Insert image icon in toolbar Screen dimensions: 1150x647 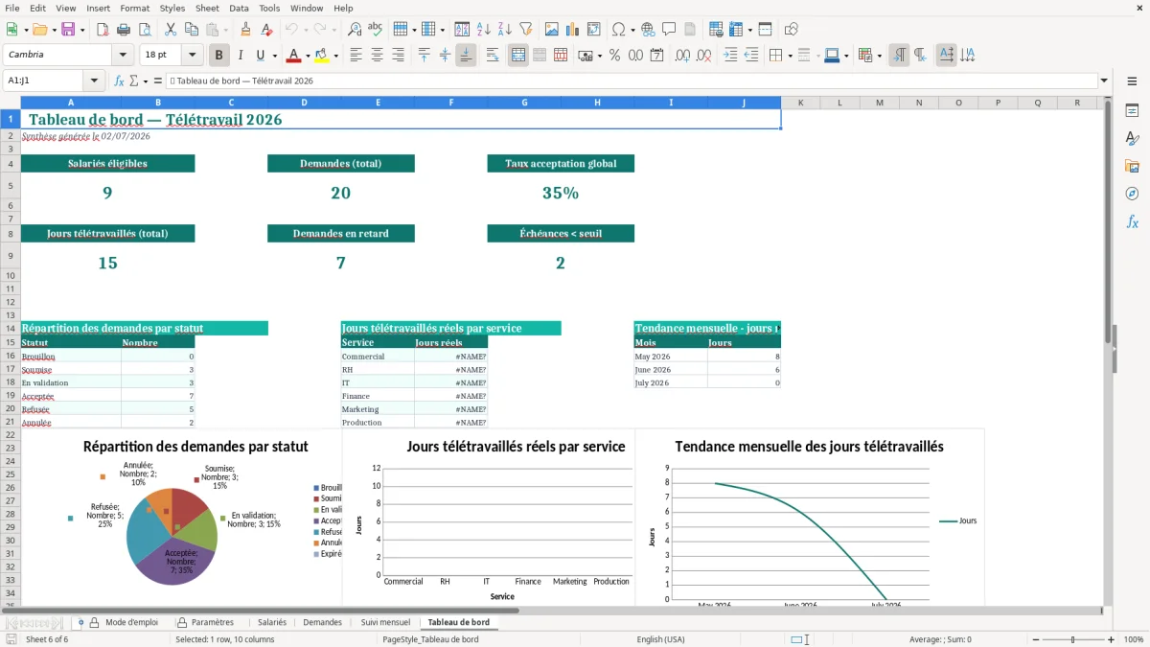point(551,30)
